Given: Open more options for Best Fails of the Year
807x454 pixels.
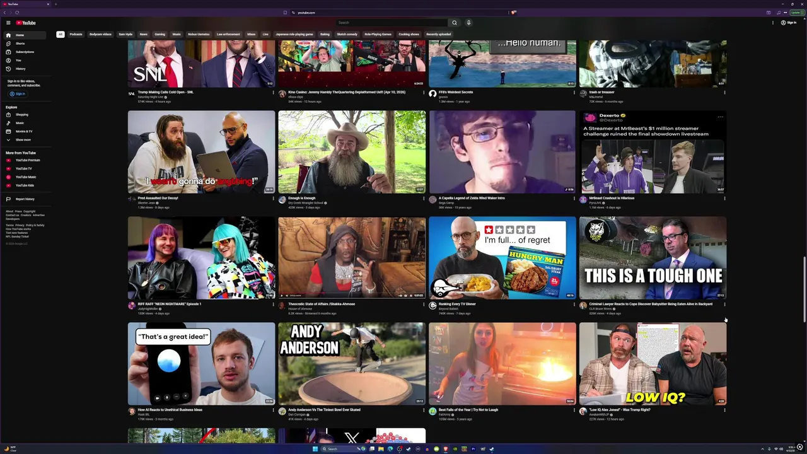Looking at the screenshot, I should [x=574, y=410].
